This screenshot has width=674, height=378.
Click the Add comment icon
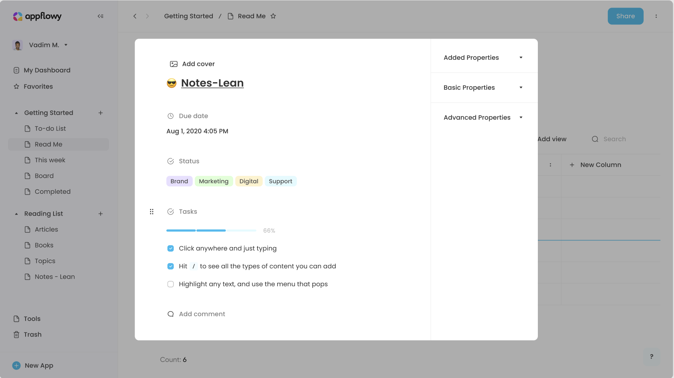[x=171, y=314]
